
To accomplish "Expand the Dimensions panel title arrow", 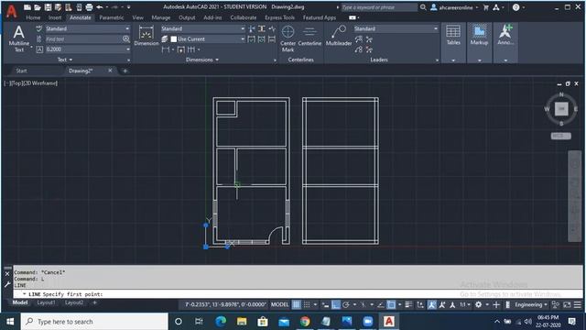I will [217, 60].
